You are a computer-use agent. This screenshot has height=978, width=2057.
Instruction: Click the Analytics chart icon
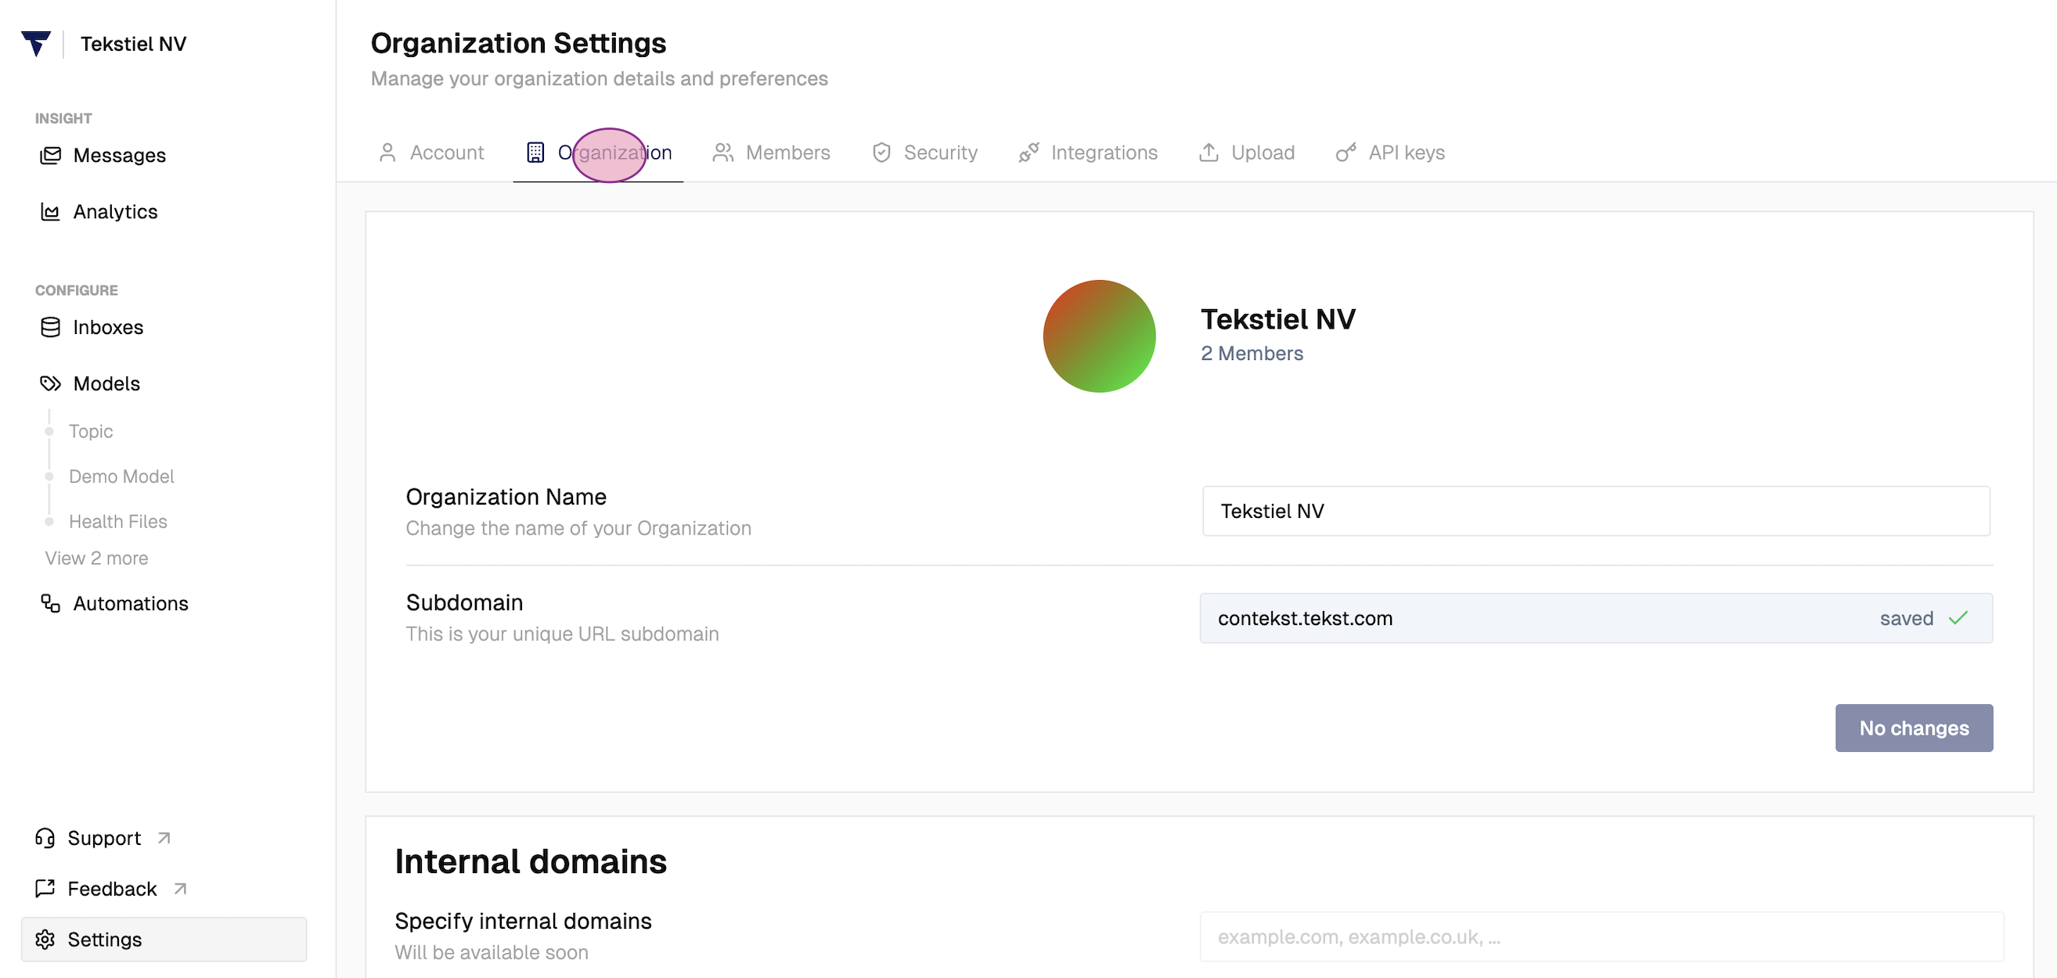pyautogui.click(x=50, y=211)
